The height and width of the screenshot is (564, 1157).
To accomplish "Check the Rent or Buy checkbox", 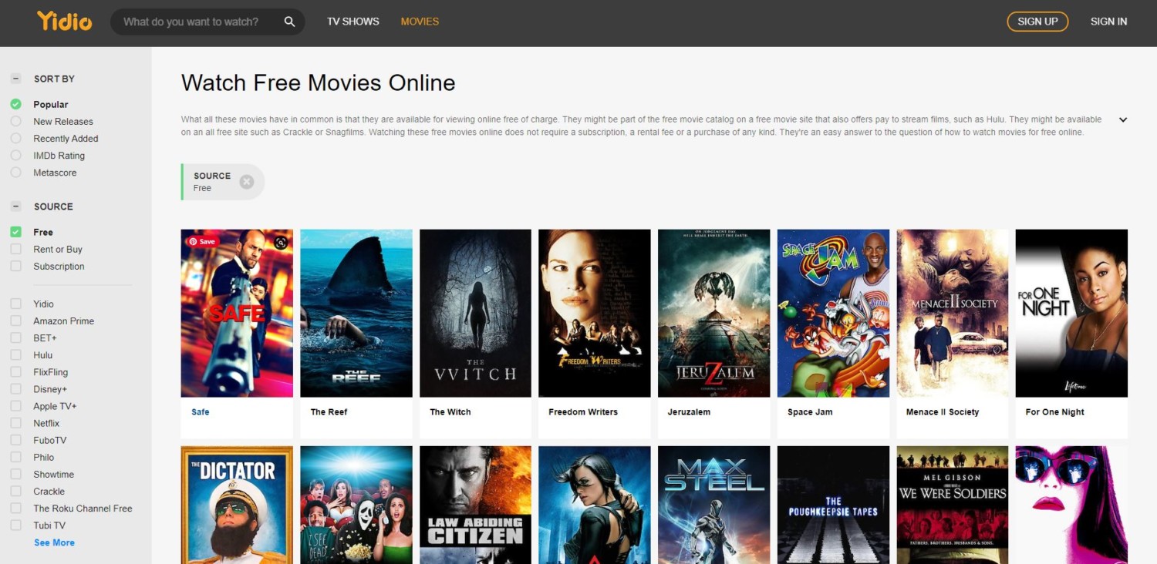I will (15, 249).
